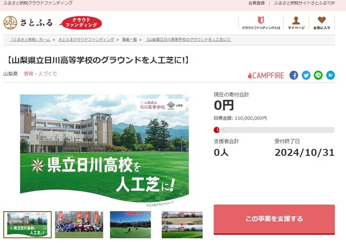
Task: Select second thumbnail showing rugby players
Action: 79,225
